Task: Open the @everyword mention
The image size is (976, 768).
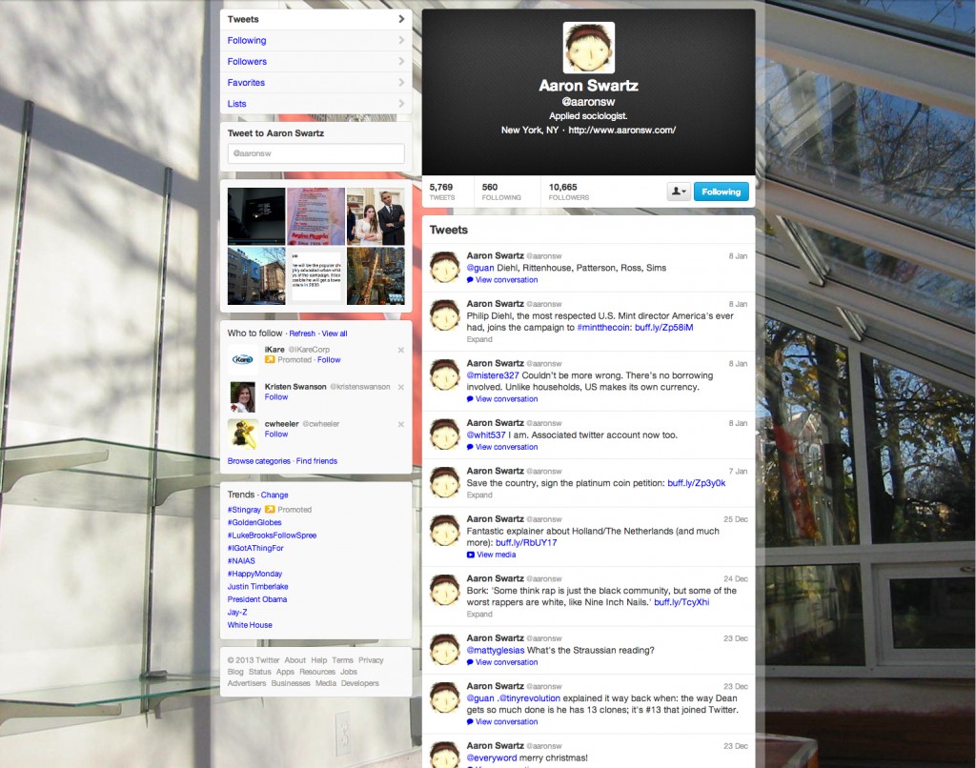Action: [492, 758]
